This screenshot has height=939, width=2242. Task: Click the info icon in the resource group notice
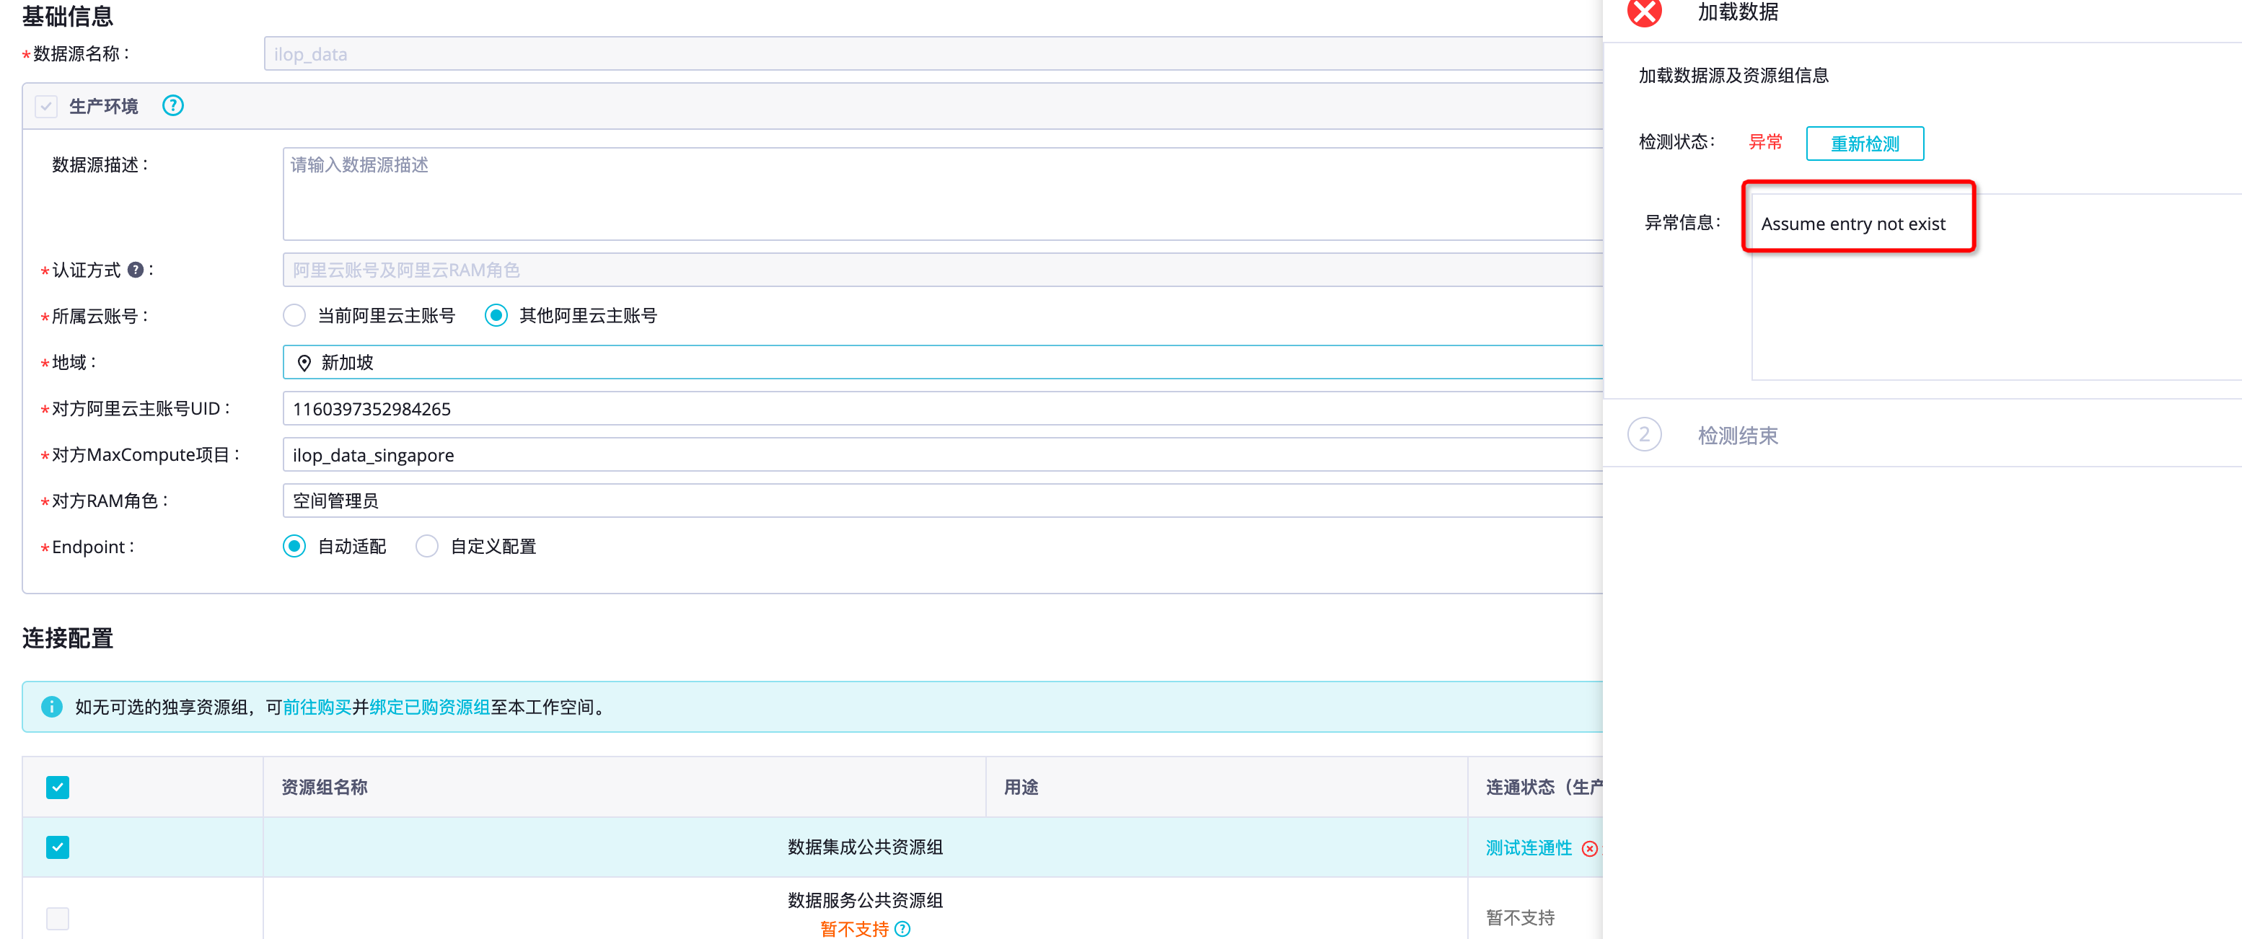point(51,707)
